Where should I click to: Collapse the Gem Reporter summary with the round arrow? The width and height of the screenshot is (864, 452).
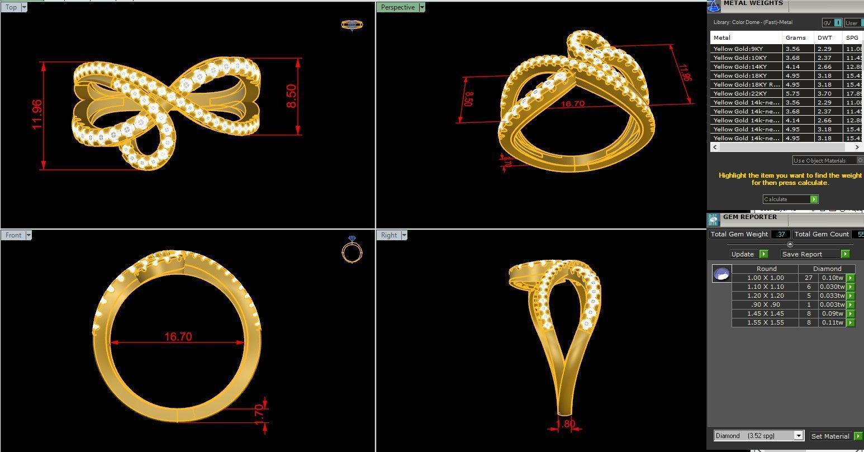(790, 244)
